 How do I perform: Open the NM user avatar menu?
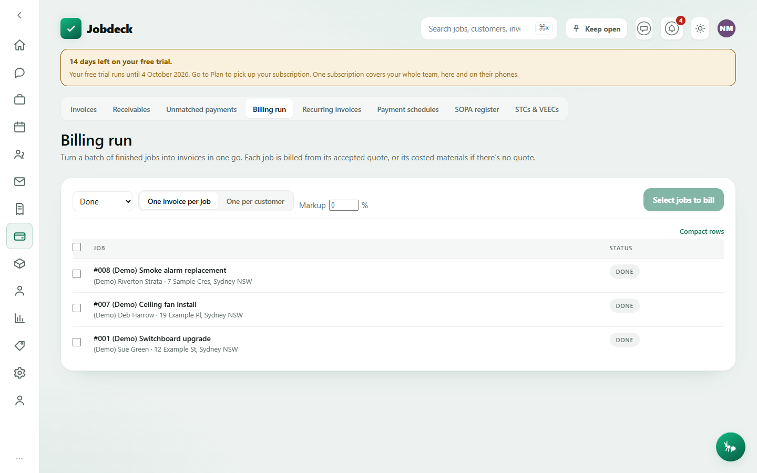727,28
